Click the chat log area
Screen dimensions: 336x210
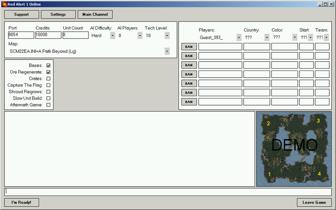(x=130, y=149)
